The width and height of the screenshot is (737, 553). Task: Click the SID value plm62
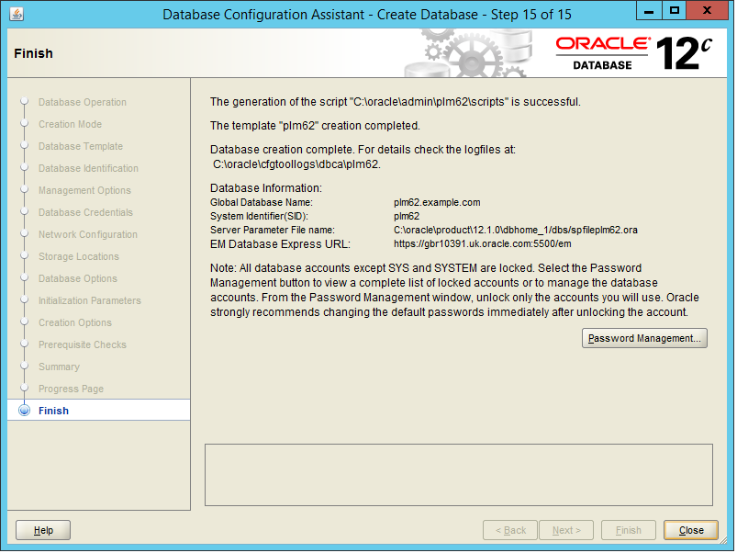pos(407,216)
